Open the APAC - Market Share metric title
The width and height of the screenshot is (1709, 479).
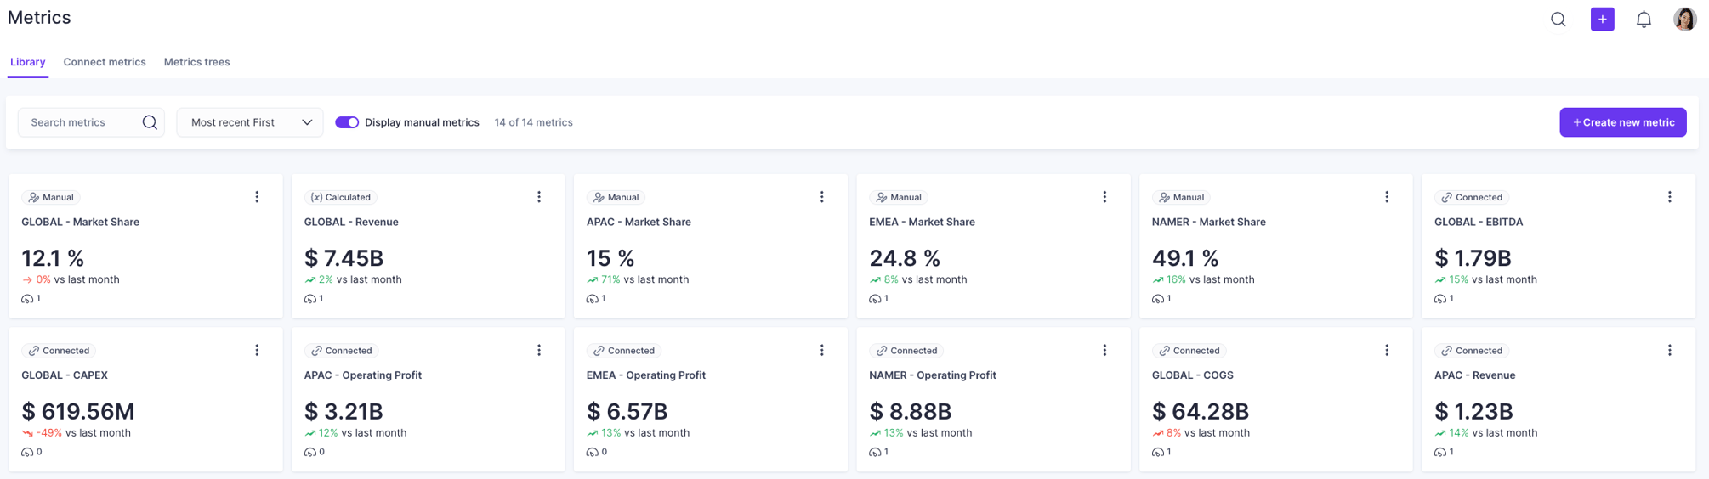[639, 222]
